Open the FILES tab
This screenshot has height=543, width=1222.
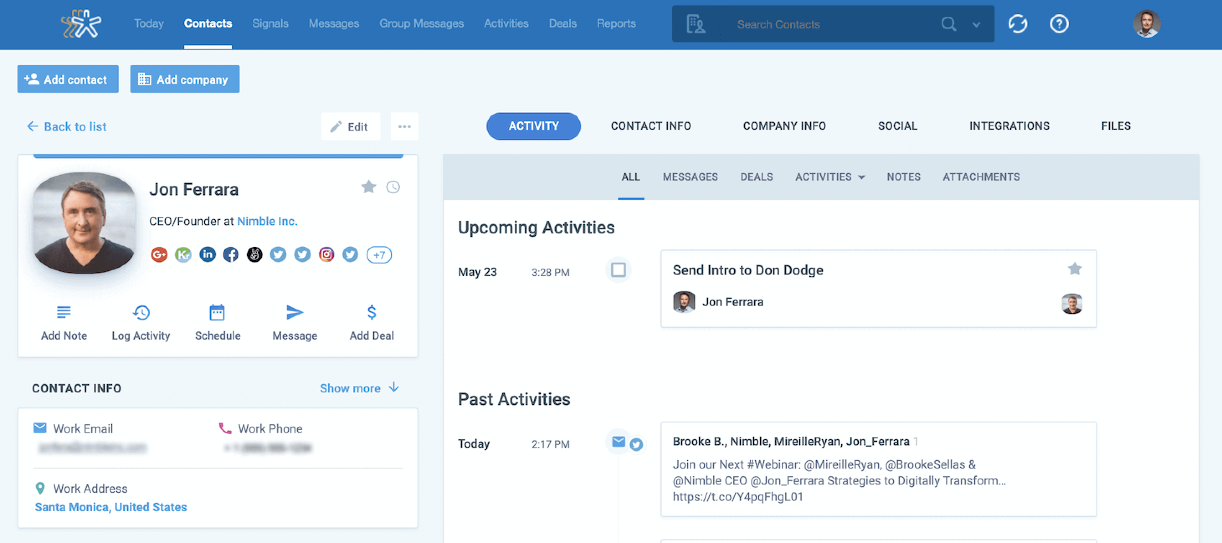pyautogui.click(x=1116, y=126)
